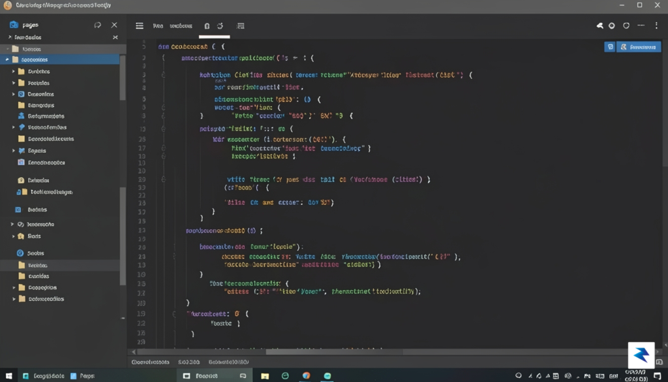Click the circular refresh icon in the editor toolbar
Viewport: 668px width, 382px height.
coord(220,26)
